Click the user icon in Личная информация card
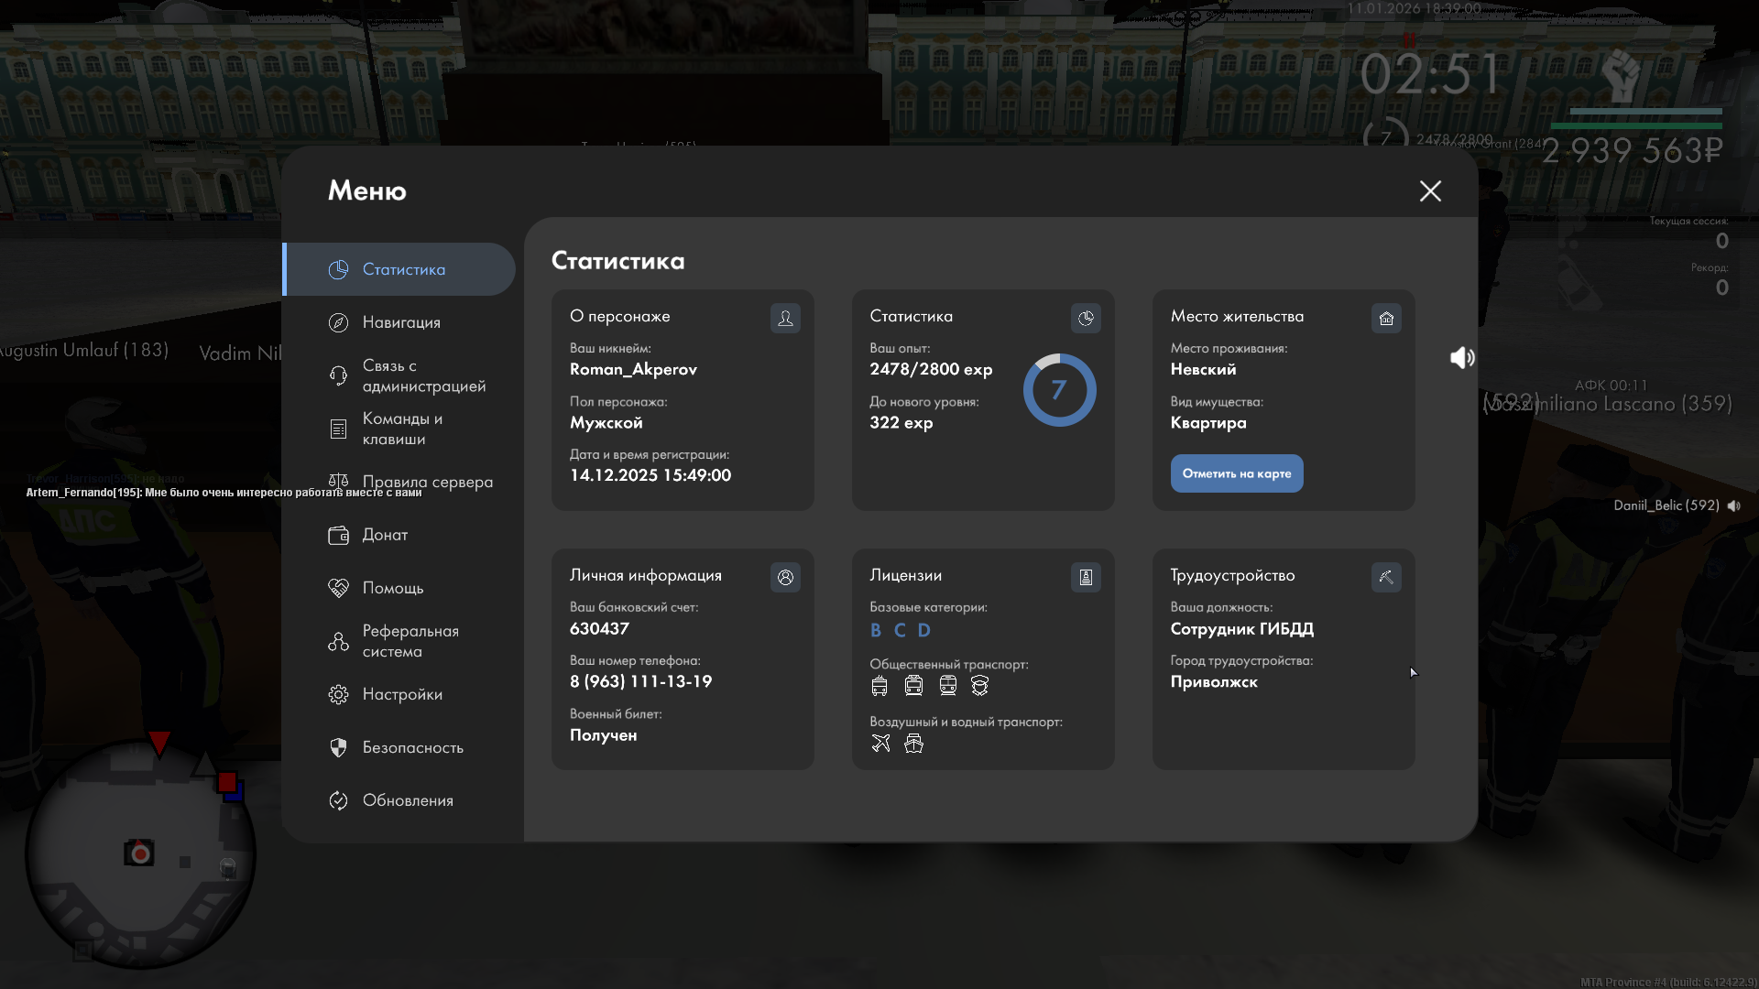This screenshot has height=989, width=1759. tap(785, 577)
